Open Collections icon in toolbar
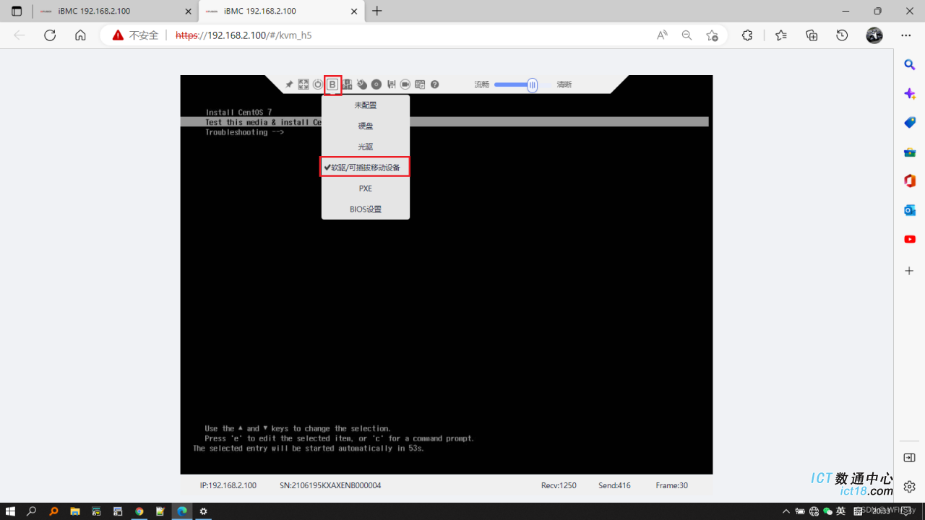 click(x=812, y=35)
